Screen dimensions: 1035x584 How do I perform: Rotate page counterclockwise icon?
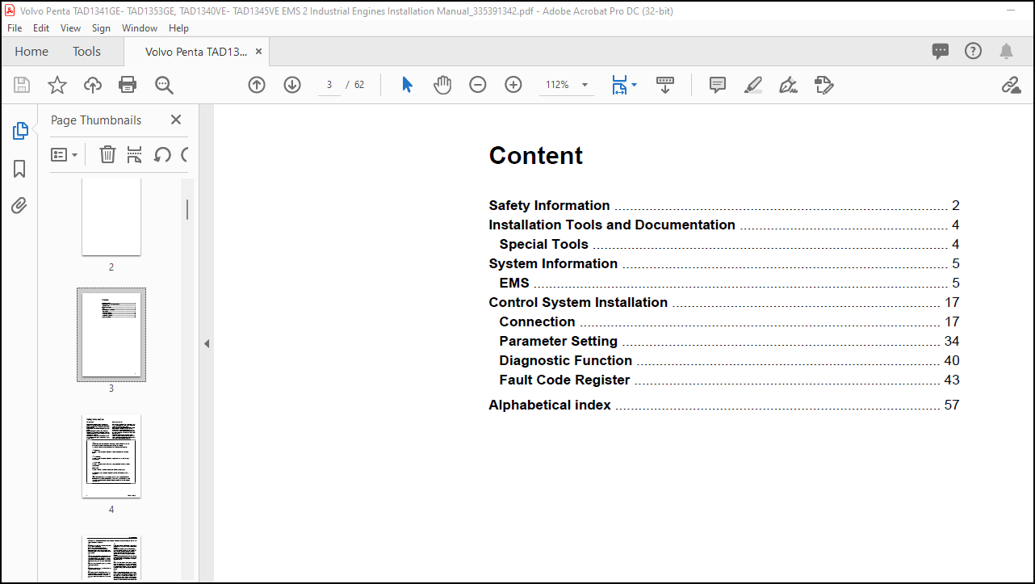pos(162,154)
